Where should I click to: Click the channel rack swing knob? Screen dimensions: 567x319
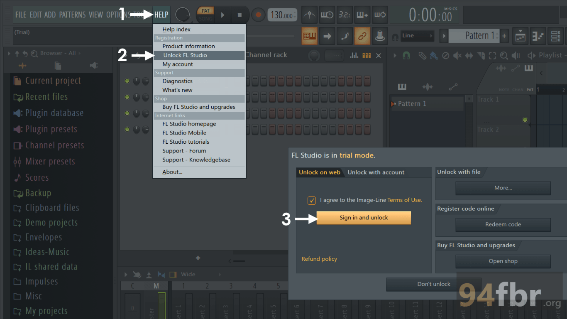[314, 56]
